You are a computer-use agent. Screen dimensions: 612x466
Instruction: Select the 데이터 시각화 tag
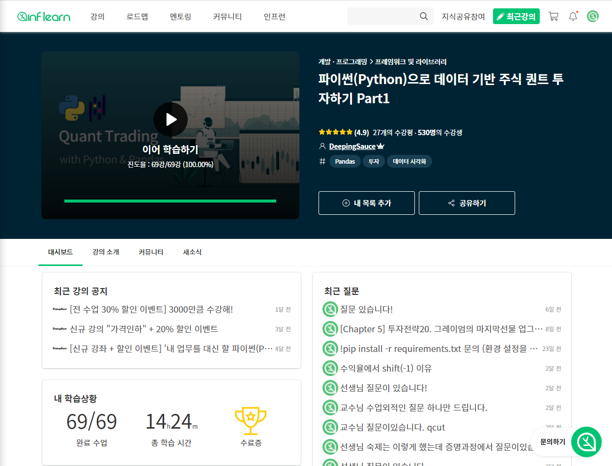pyautogui.click(x=409, y=161)
